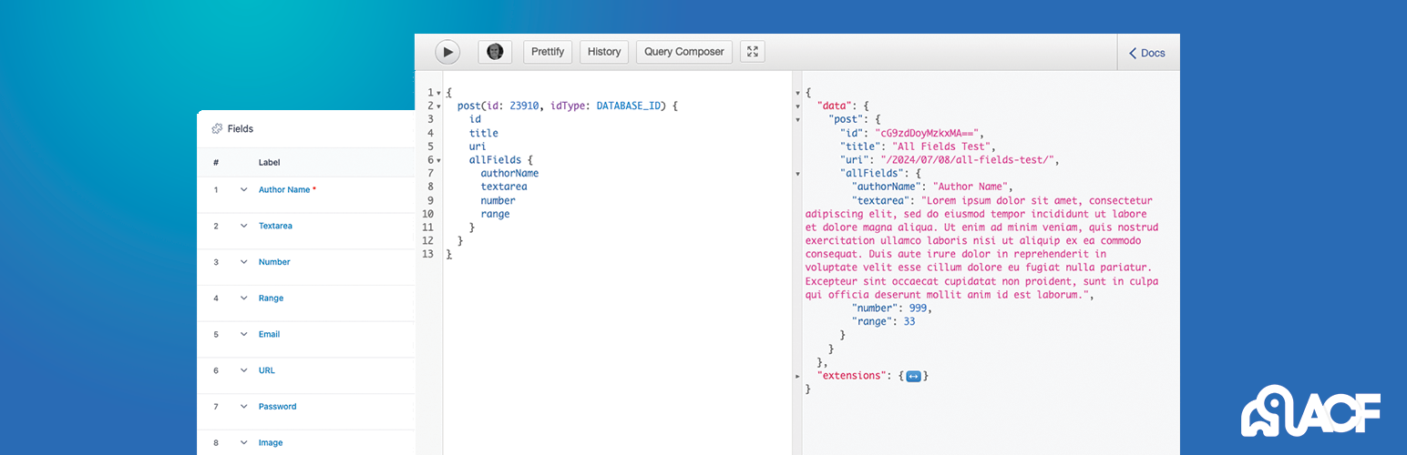This screenshot has width=1407, height=455.
Task: Collapse the data object in response
Action: click(798, 106)
